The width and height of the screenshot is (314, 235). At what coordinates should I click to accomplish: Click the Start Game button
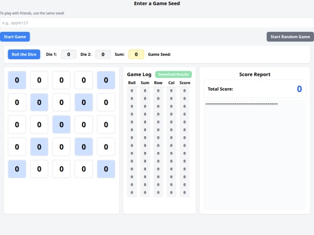(15, 37)
